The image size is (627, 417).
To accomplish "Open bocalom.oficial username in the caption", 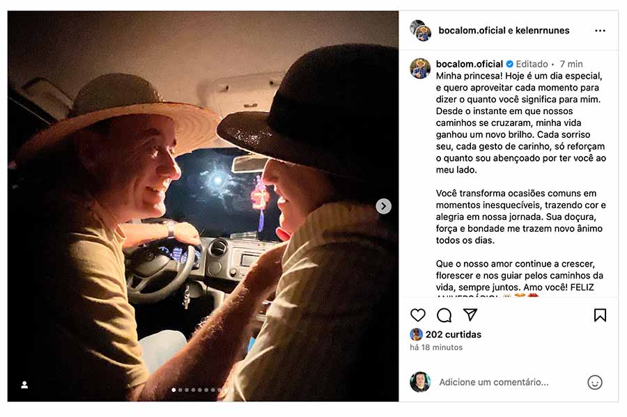I will (x=469, y=64).
